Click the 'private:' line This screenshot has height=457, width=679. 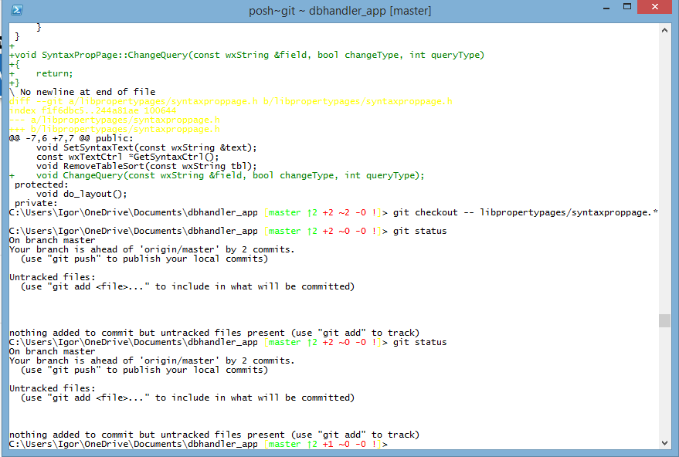pyautogui.click(x=36, y=203)
